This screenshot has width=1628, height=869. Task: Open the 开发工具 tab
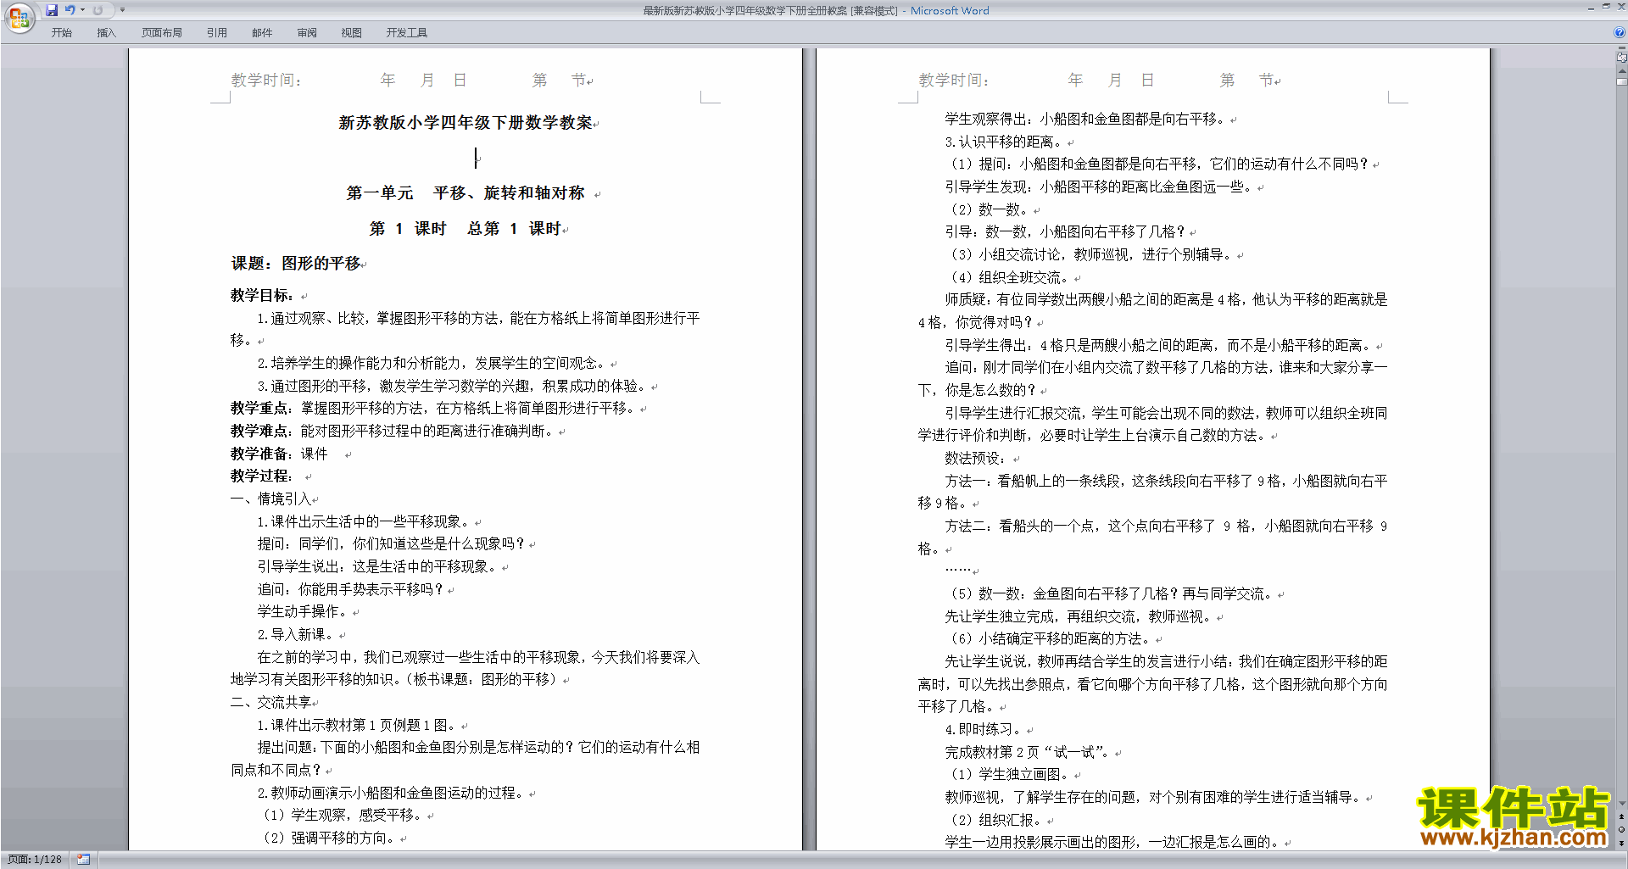coord(407,33)
